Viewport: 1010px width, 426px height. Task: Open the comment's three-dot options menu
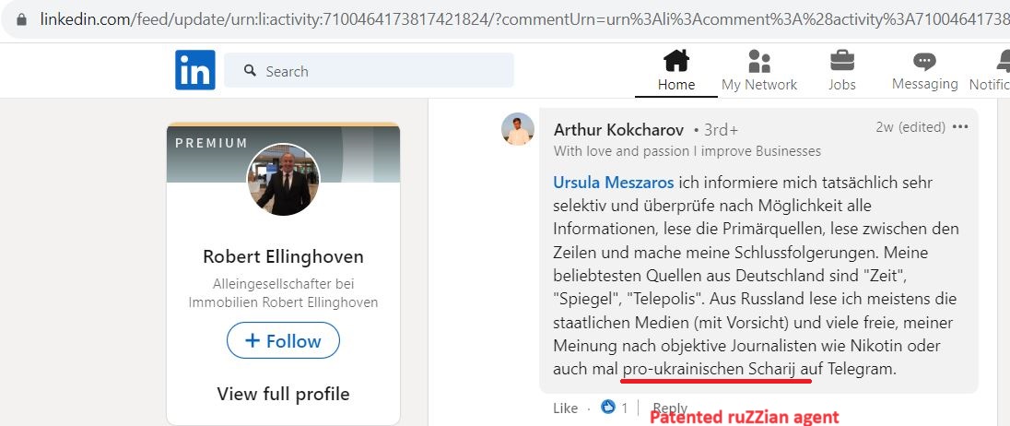pyautogui.click(x=959, y=127)
